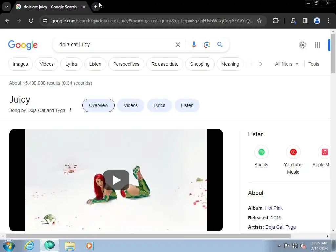Screen dimensions: 336x252
Task: Open Listen tab in song panel
Action: (187, 105)
